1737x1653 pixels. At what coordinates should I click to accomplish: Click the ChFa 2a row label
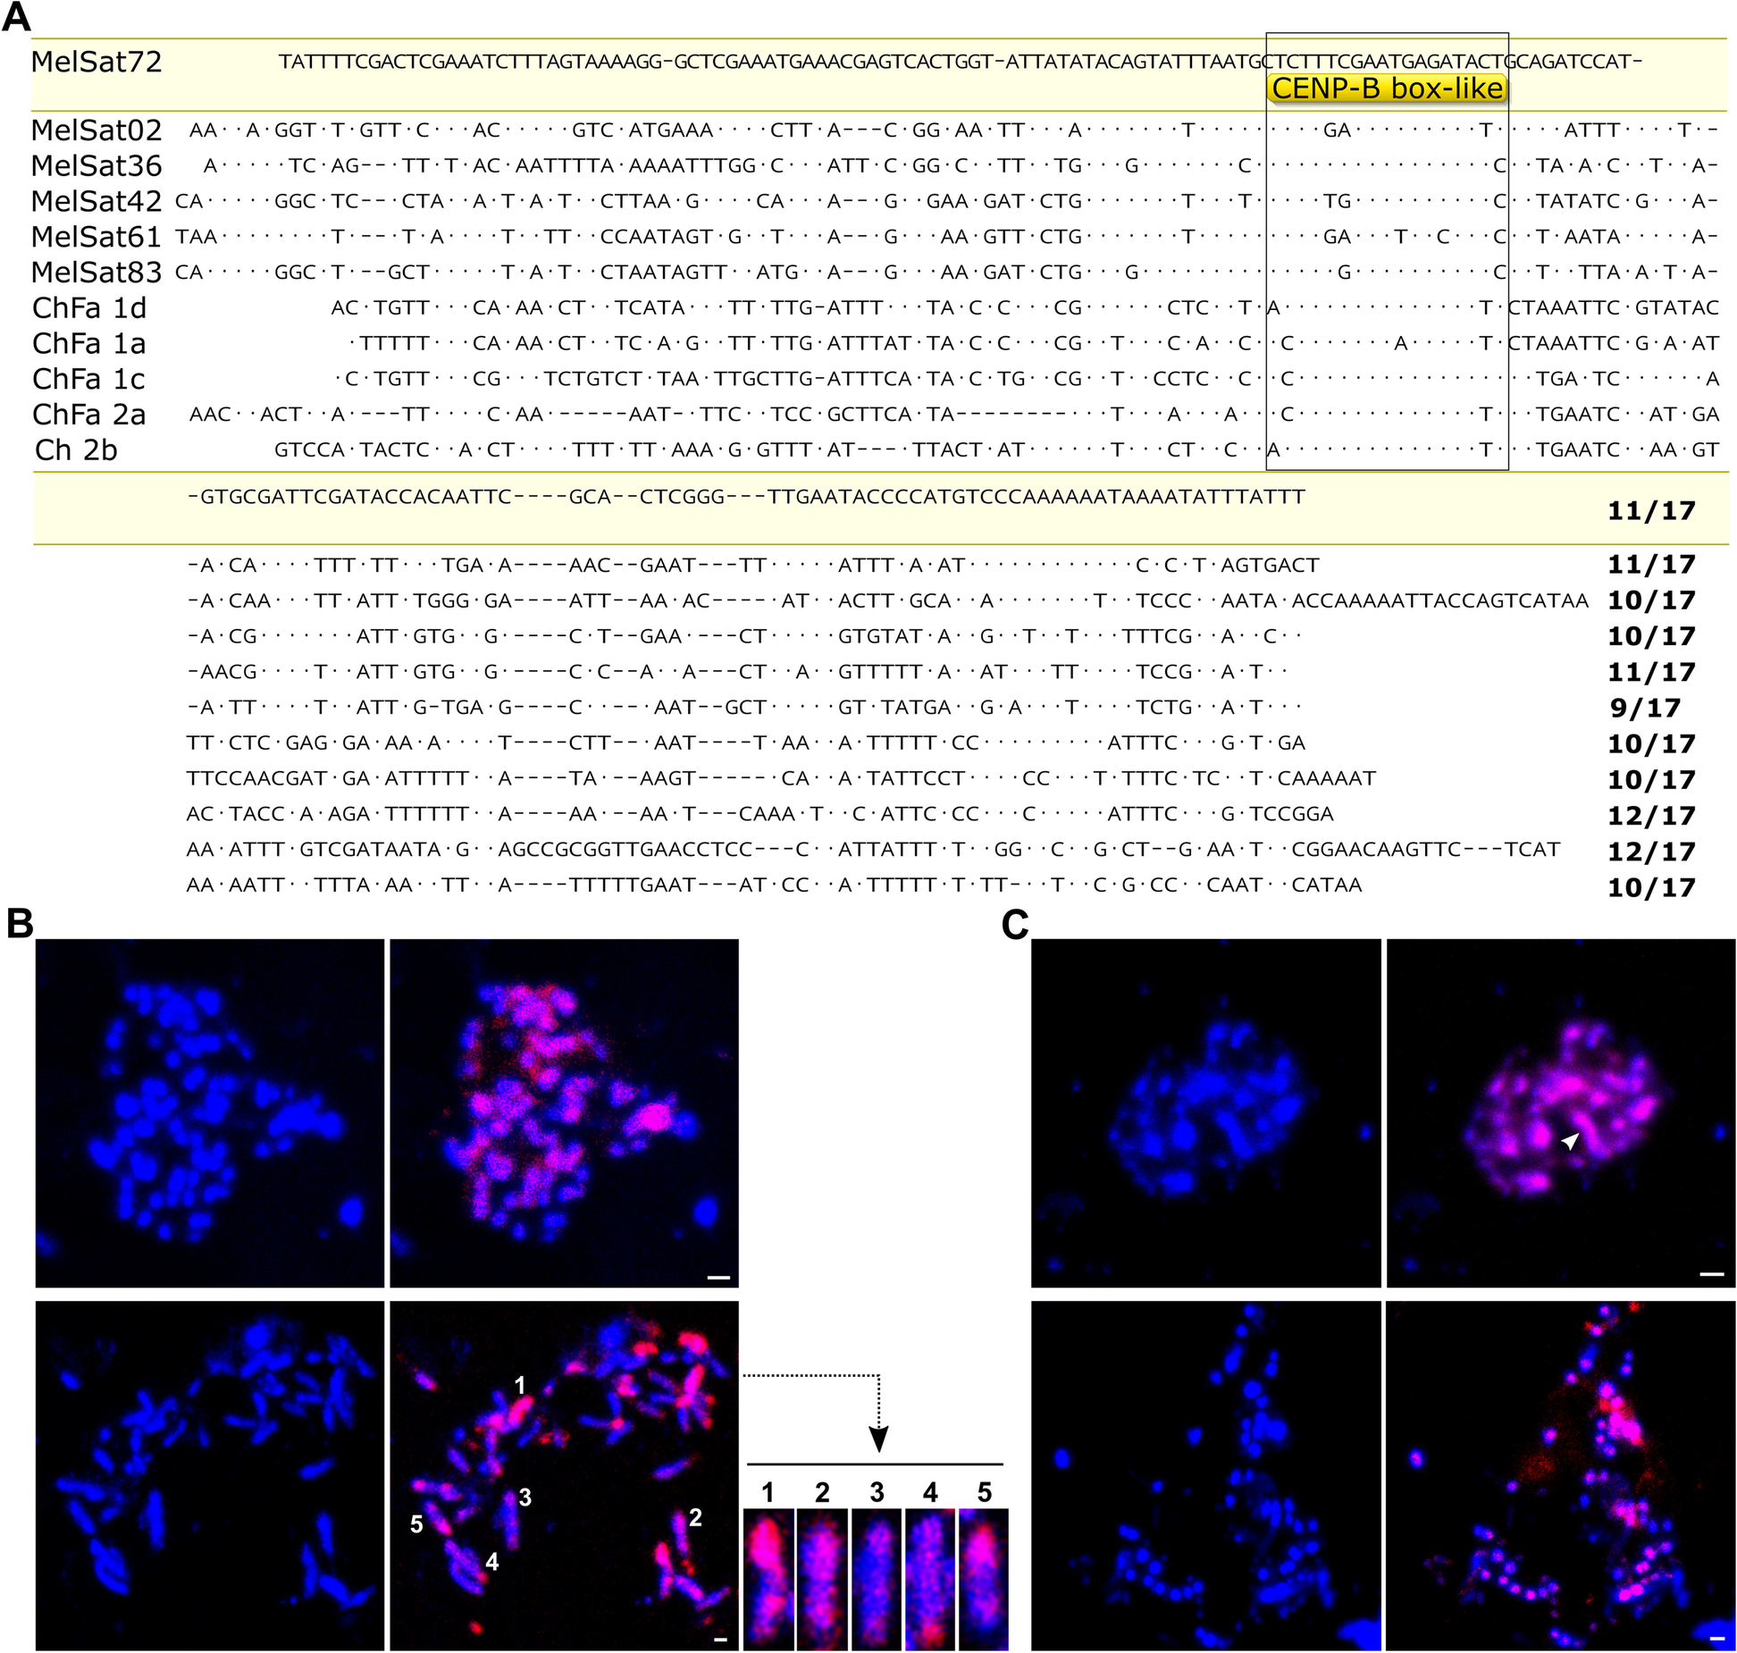(89, 415)
